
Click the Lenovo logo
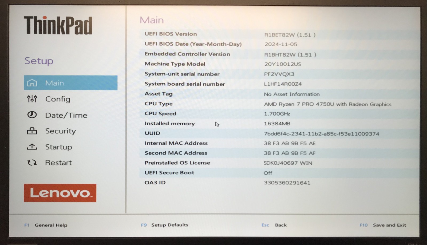tap(60, 193)
